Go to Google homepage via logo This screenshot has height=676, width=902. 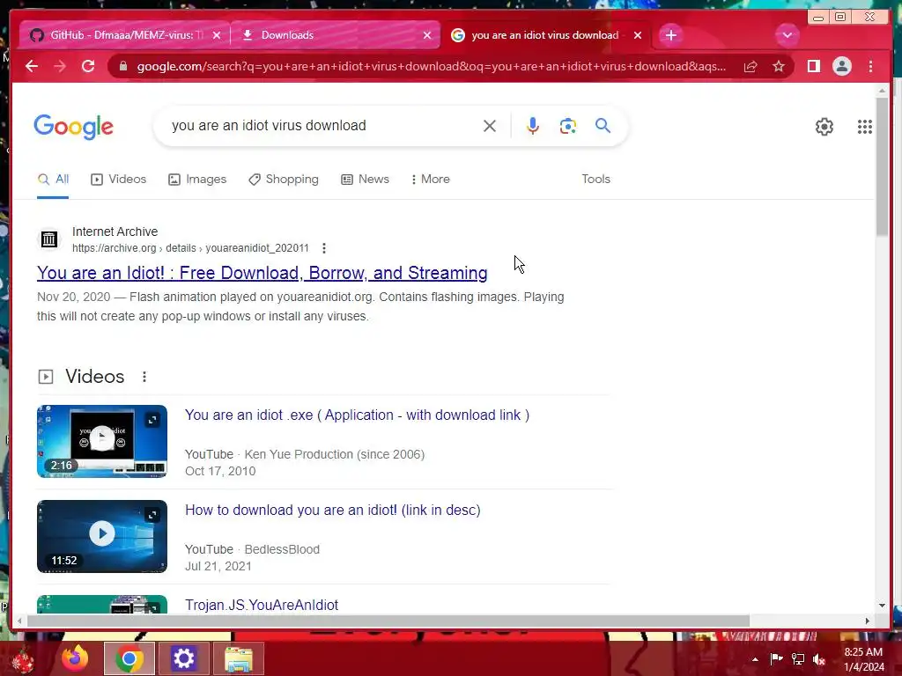pos(74,127)
